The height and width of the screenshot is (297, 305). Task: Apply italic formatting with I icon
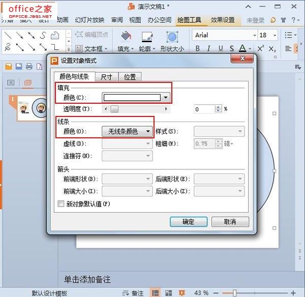tap(209, 49)
